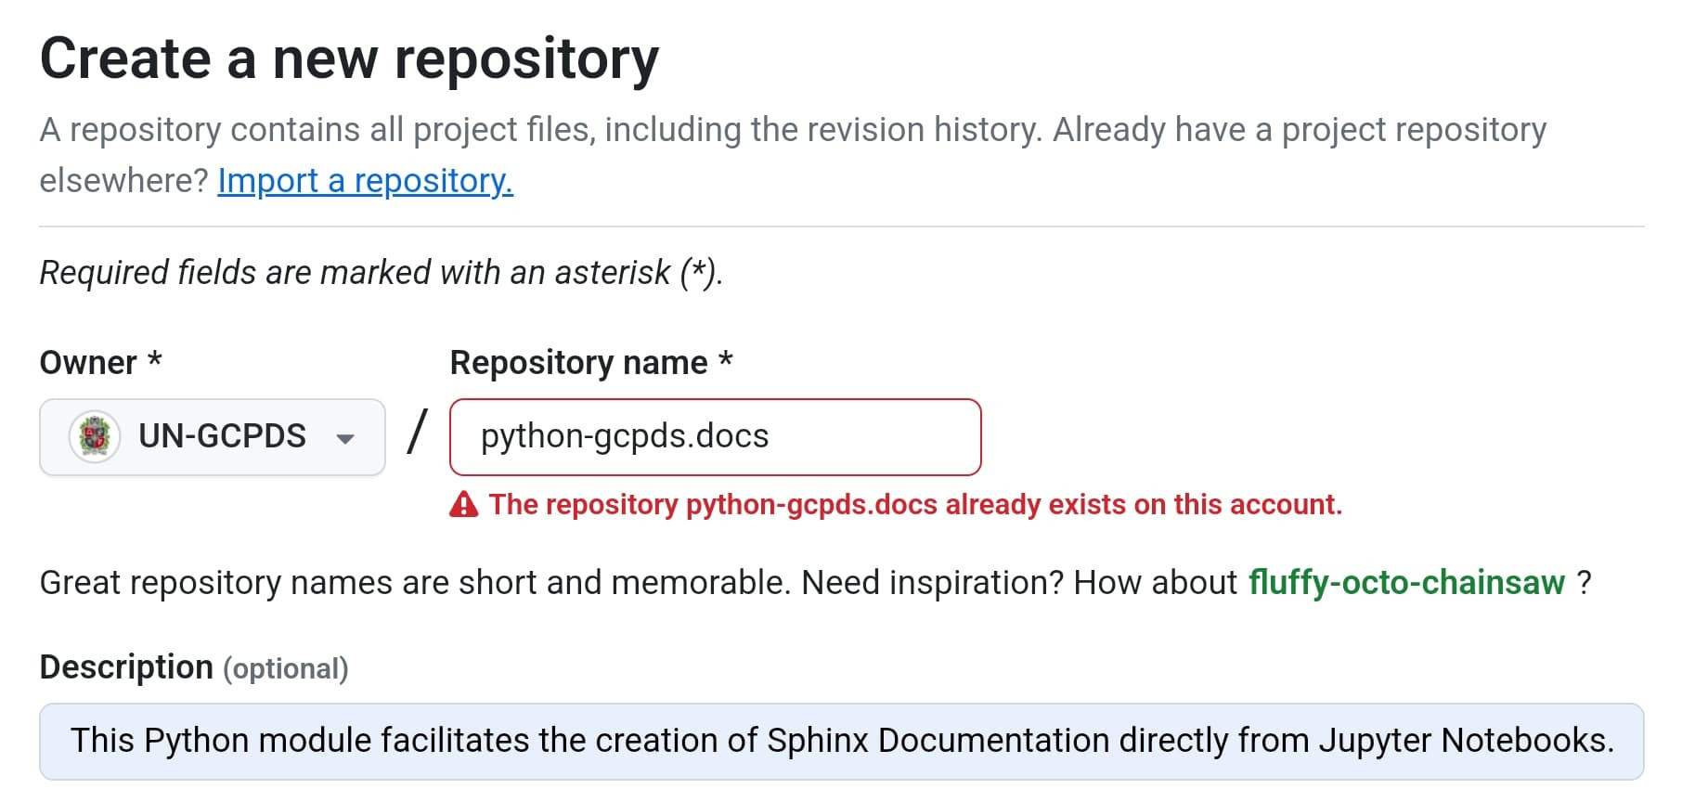Click the red warning triangle icon
This screenshot has height=802, width=1682.
tap(463, 504)
